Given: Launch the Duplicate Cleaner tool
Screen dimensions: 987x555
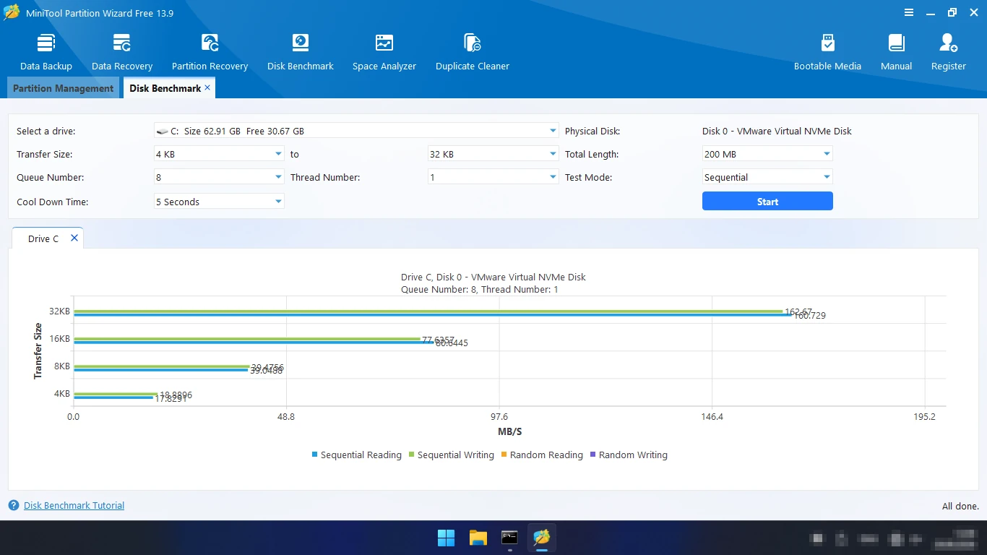Looking at the screenshot, I should (473, 51).
